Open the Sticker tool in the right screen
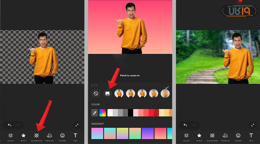 [238, 136]
